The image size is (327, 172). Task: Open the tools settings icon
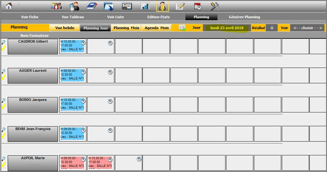[x=215, y=6]
